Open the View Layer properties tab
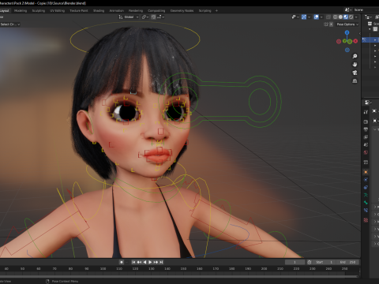The height and width of the screenshot is (284, 379). (x=366, y=137)
